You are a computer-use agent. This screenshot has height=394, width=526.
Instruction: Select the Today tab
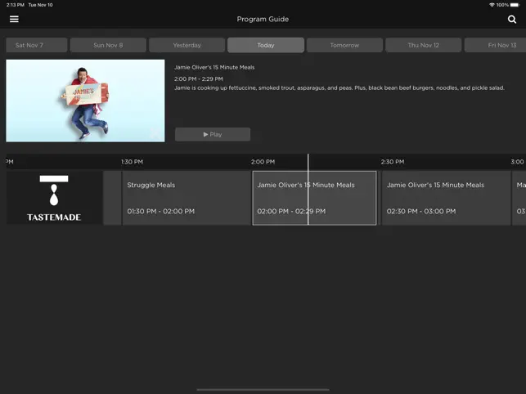click(266, 45)
